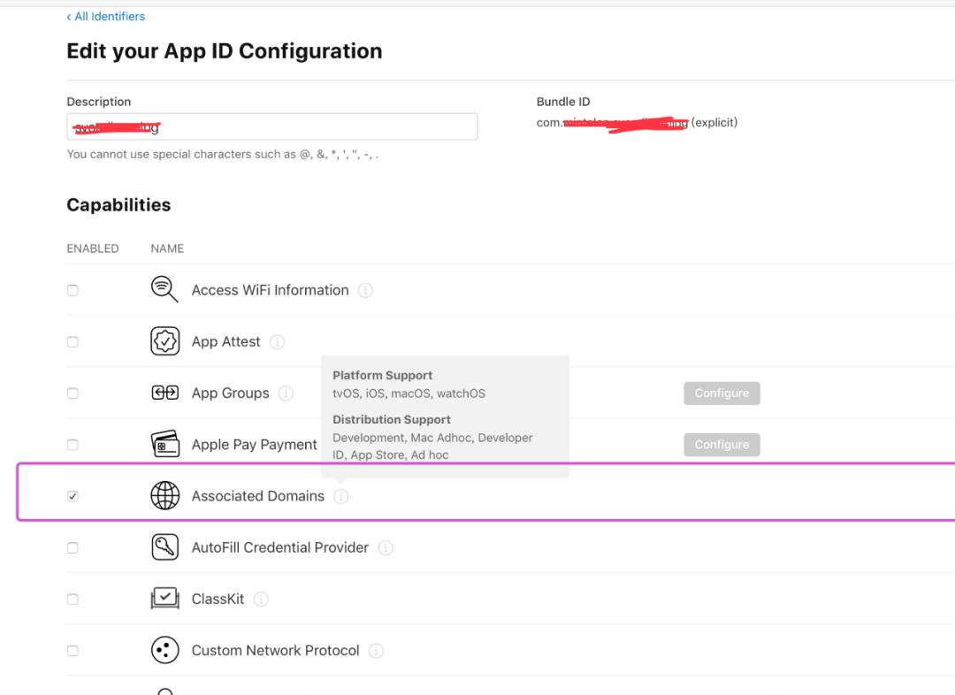955x695 pixels.
Task: Click the App Groups icon
Action: point(164,393)
